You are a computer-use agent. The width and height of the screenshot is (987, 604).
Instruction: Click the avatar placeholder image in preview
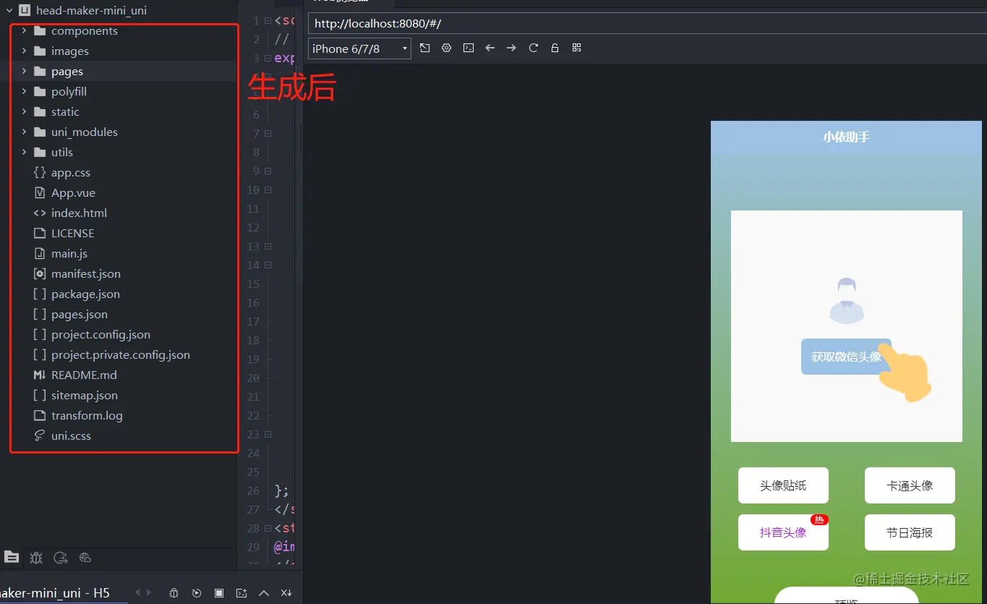(x=847, y=300)
